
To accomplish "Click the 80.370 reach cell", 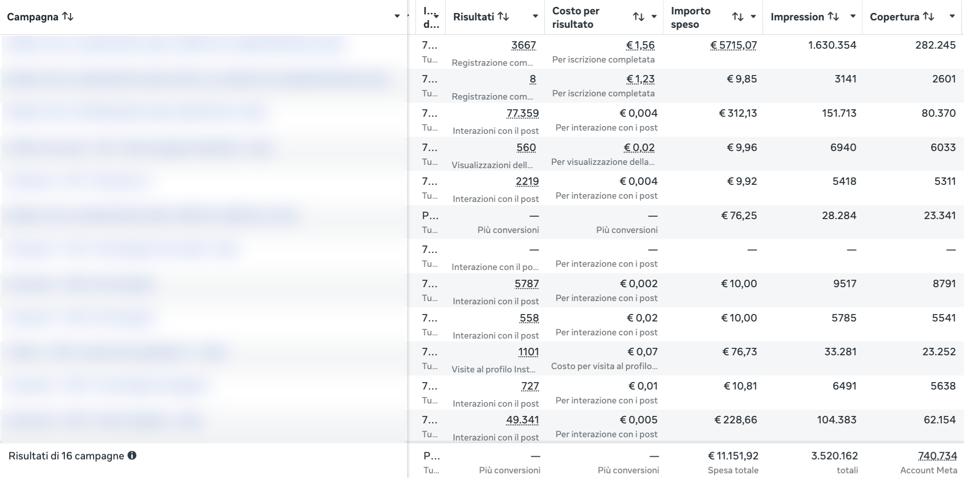I will point(938,113).
